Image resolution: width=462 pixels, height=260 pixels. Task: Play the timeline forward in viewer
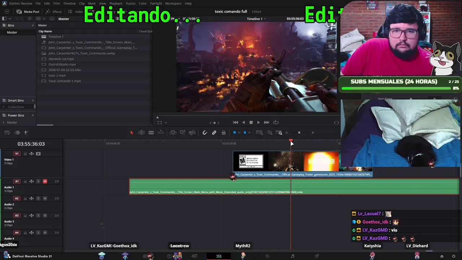[258, 122]
